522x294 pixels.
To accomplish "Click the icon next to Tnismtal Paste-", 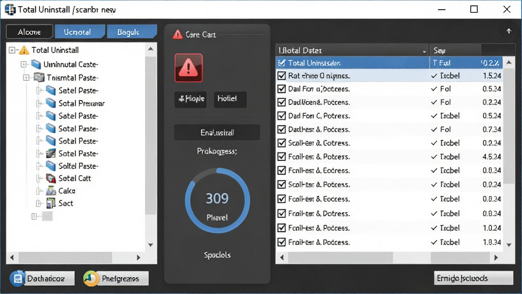I will 39,78.
